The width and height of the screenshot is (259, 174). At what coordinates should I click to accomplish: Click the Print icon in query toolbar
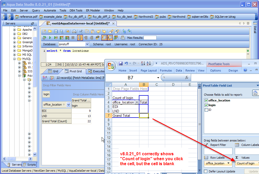click(x=74, y=31)
